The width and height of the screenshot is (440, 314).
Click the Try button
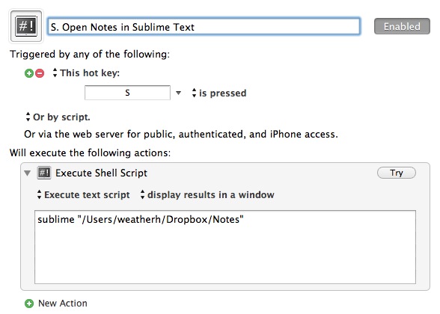[x=397, y=173]
